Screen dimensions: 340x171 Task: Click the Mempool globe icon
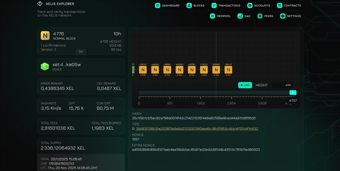212,16
